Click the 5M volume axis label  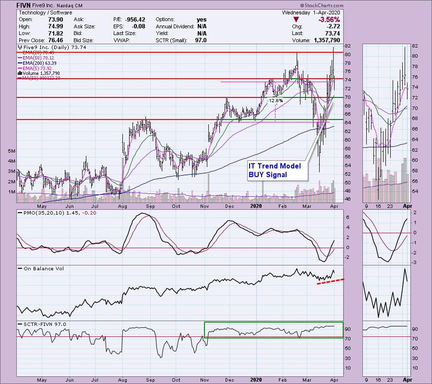(12, 151)
